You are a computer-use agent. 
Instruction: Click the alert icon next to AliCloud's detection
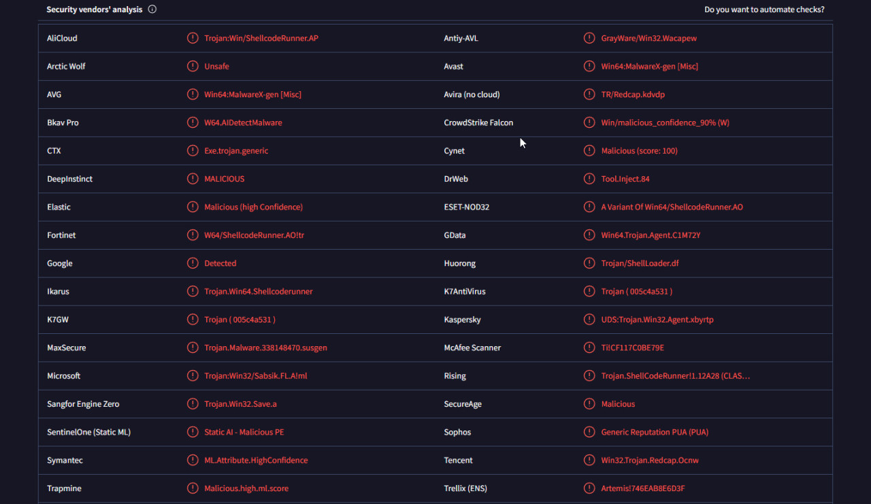click(x=193, y=38)
